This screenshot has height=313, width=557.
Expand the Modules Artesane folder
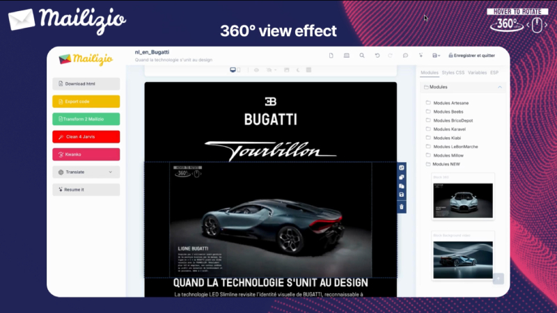coord(447,103)
